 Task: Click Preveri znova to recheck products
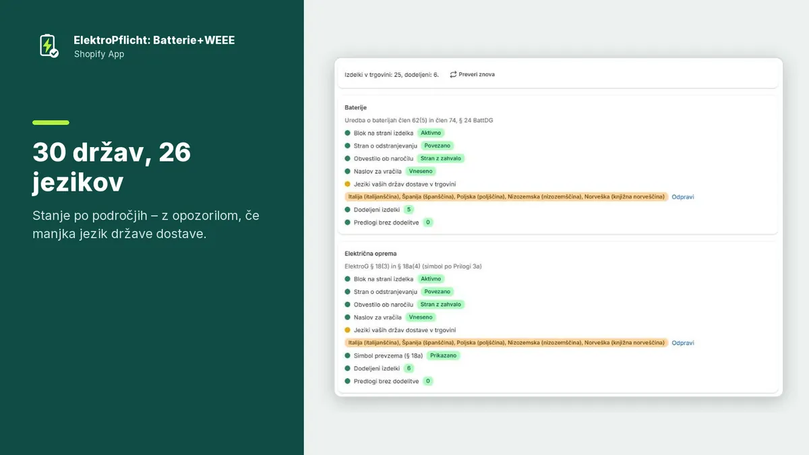click(472, 74)
